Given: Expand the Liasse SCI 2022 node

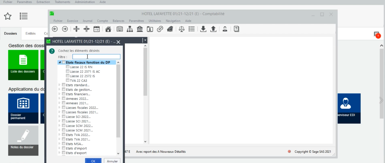Looking at the screenshot, I should [60, 117].
